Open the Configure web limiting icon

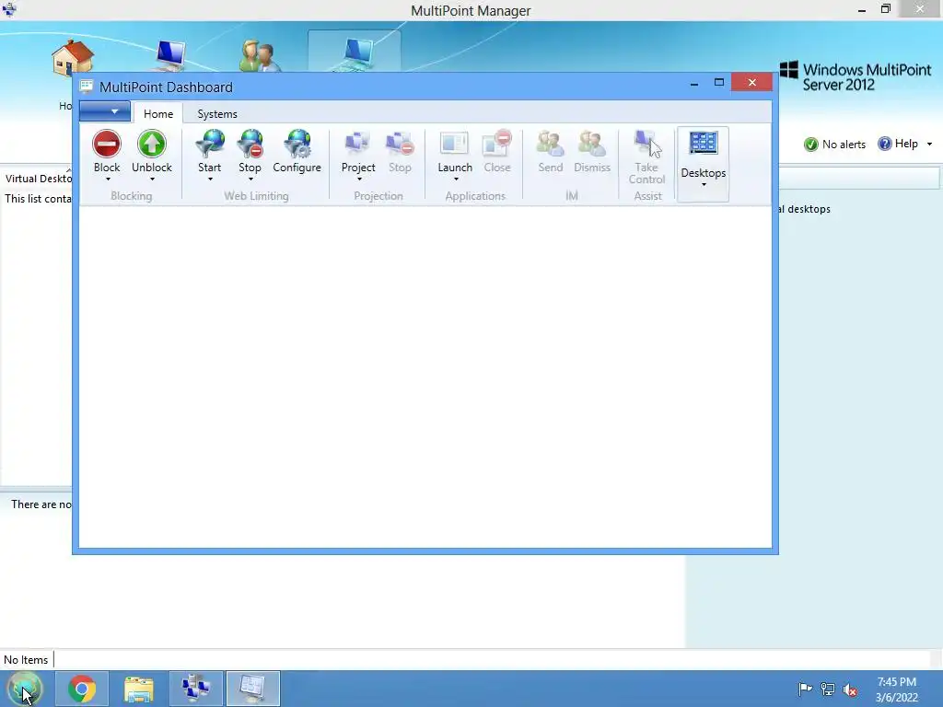[x=297, y=145]
